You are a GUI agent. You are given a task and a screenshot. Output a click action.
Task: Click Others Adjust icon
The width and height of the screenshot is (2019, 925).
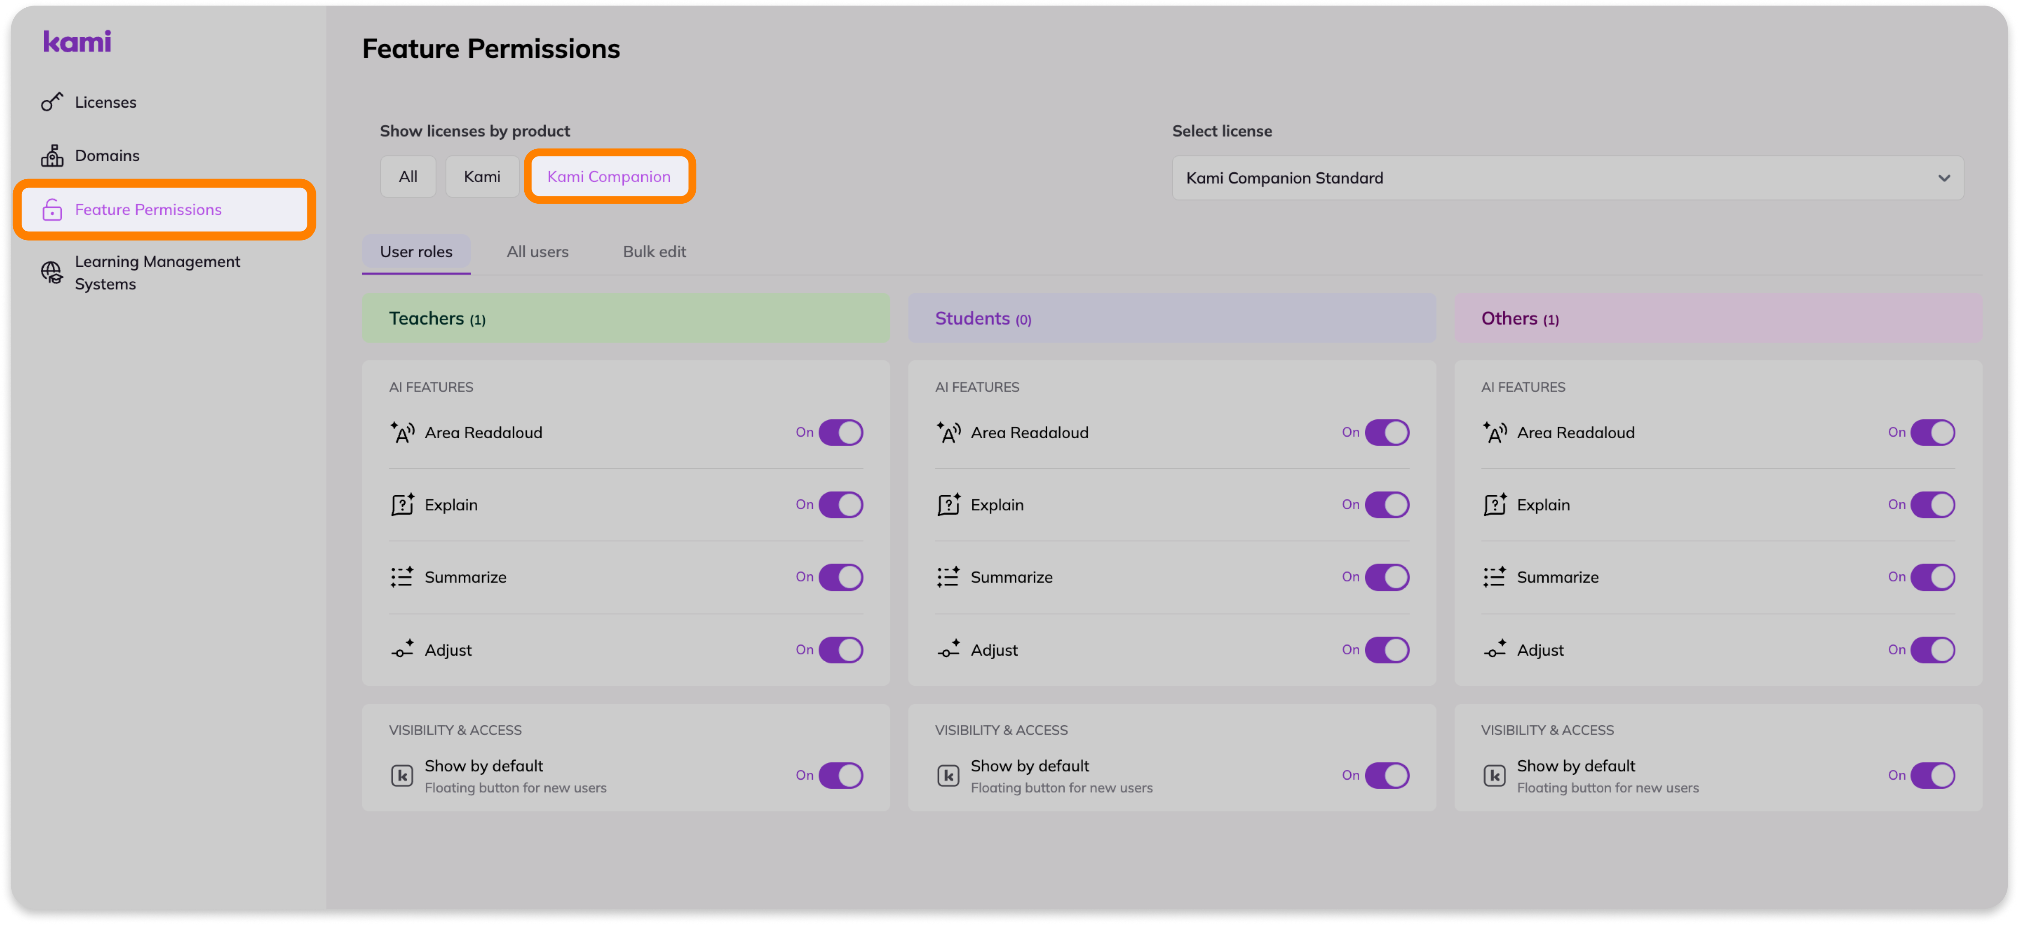1495,649
